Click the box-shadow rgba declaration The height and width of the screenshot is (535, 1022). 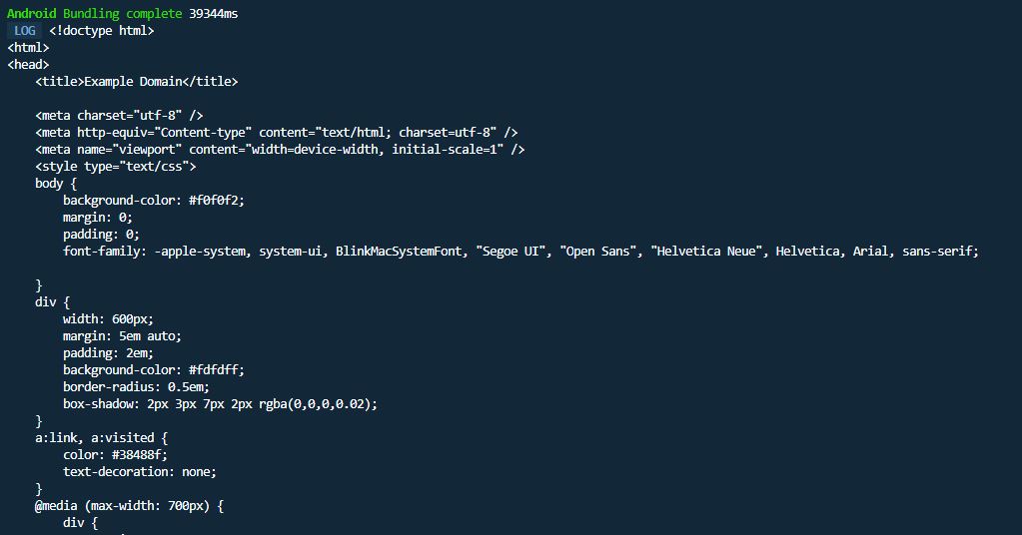pyautogui.click(x=220, y=404)
